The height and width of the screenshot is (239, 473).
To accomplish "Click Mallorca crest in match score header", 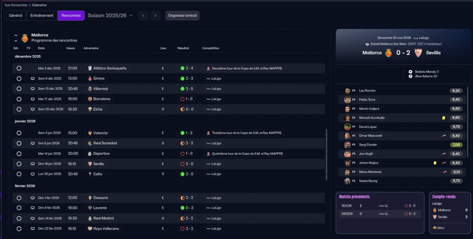I will click(x=388, y=53).
